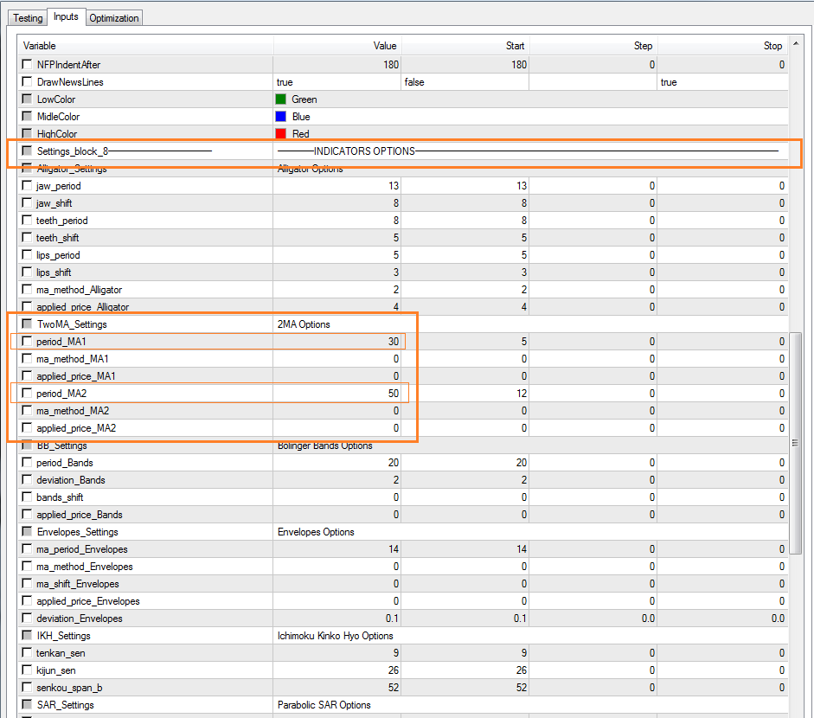
Task: Click the INDICATORS OPTIONS header text
Action: [x=364, y=151]
